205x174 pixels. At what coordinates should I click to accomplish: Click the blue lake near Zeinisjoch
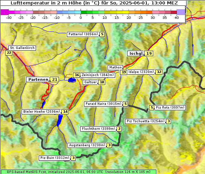pyautogui.click(x=72, y=80)
